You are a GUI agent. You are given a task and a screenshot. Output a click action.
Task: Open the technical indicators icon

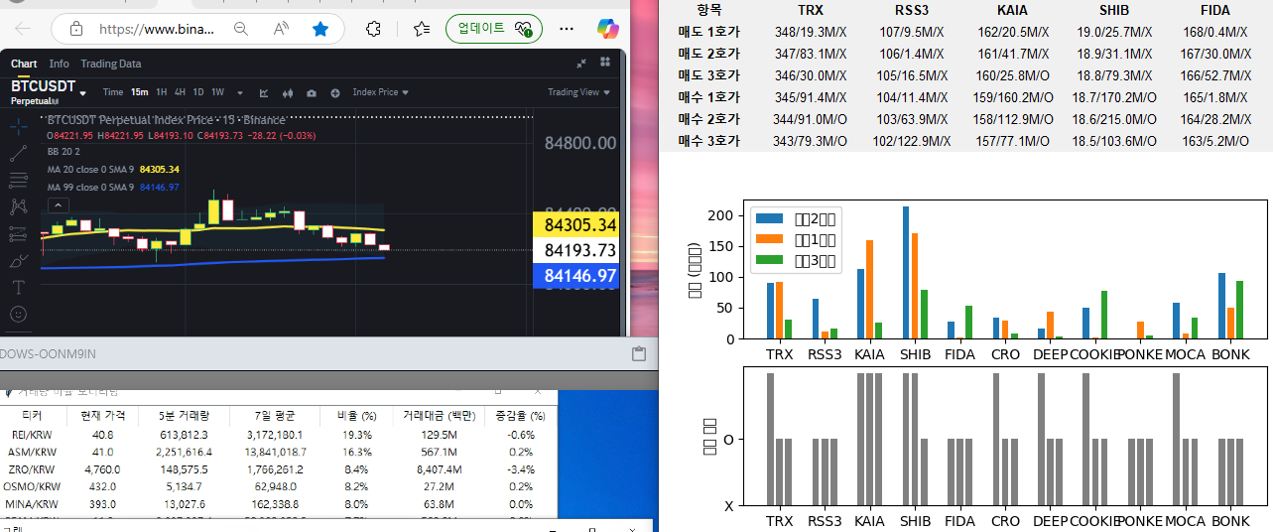tap(264, 93)
